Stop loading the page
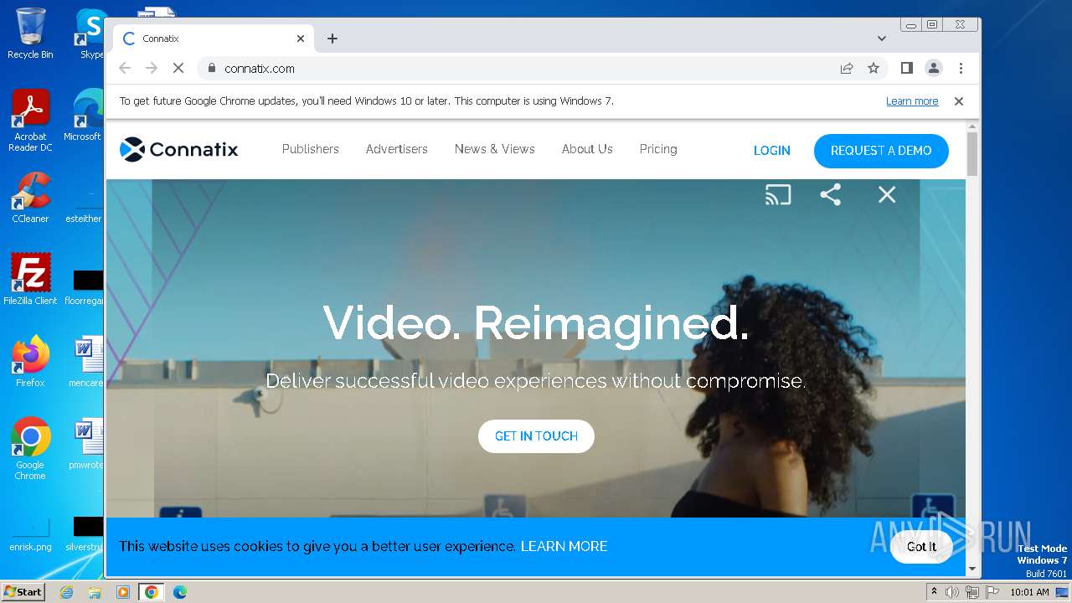 [x=178, y=69]
